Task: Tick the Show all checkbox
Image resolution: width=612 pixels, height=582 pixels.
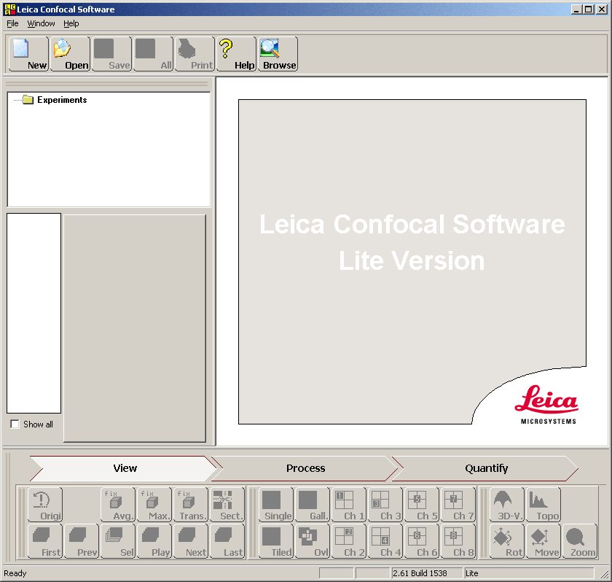Action: coord(15,424)
